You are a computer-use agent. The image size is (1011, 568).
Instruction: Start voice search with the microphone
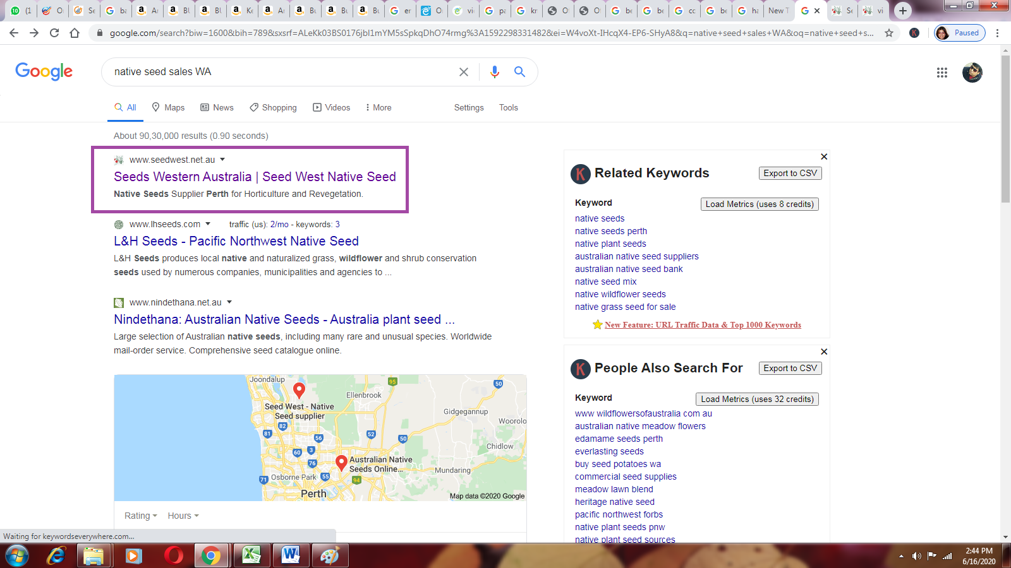pyautogui.click(x=495, y=72)
